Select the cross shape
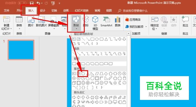 [115, 78]
